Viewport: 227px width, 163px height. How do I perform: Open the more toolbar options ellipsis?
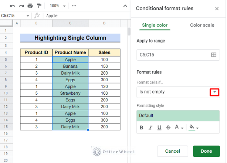[74, 6]
